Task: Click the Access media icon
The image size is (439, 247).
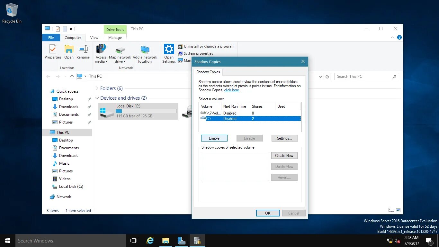Action: [101, 49]
